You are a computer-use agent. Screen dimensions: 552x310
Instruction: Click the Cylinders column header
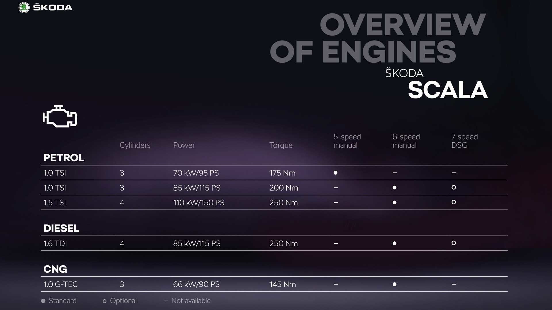[135, 145]
